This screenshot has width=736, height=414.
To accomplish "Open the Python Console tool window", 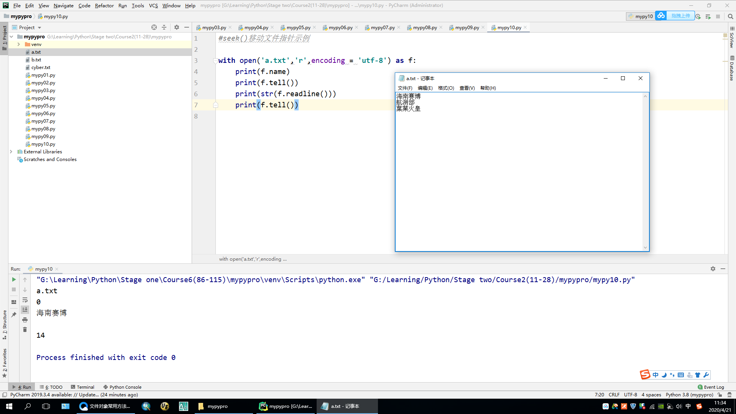I will (122, 387).
